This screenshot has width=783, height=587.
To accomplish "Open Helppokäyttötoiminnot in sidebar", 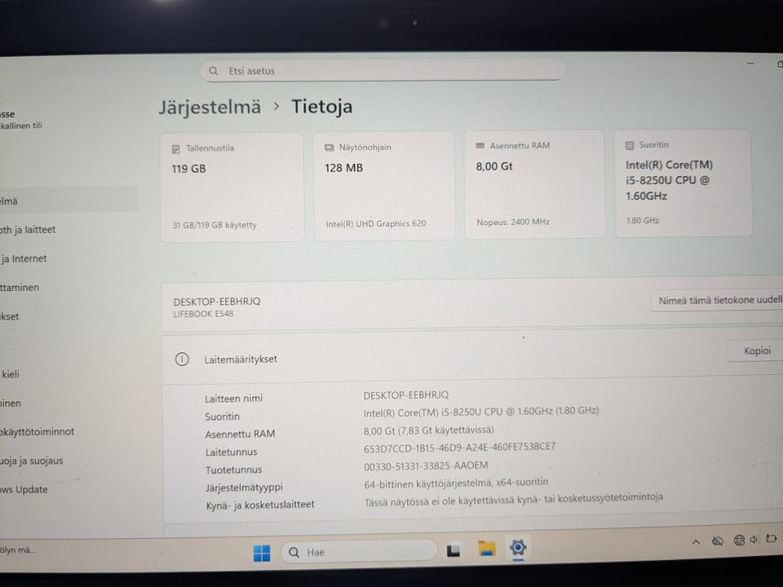I will coord(38,432).
